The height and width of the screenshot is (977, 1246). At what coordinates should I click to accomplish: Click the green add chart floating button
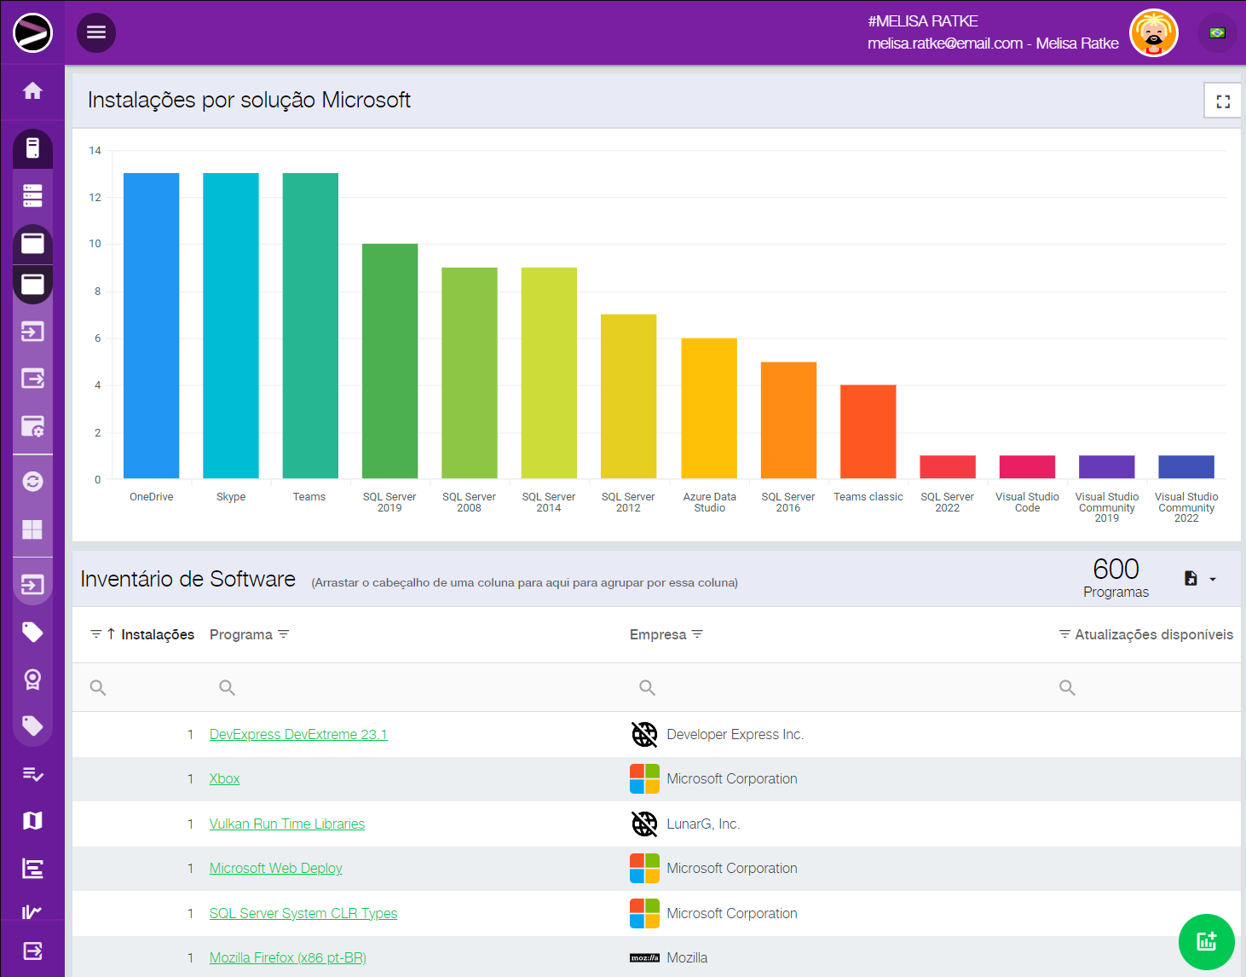point(1206,941)
